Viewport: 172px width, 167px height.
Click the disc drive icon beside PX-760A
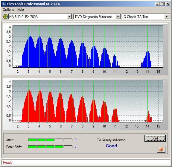5,17
